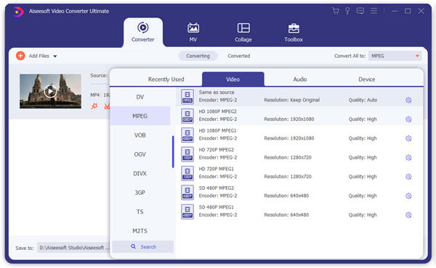Choose DIVX format category
The height and width of the screenshot is (268, 436).
coord(140,174)
